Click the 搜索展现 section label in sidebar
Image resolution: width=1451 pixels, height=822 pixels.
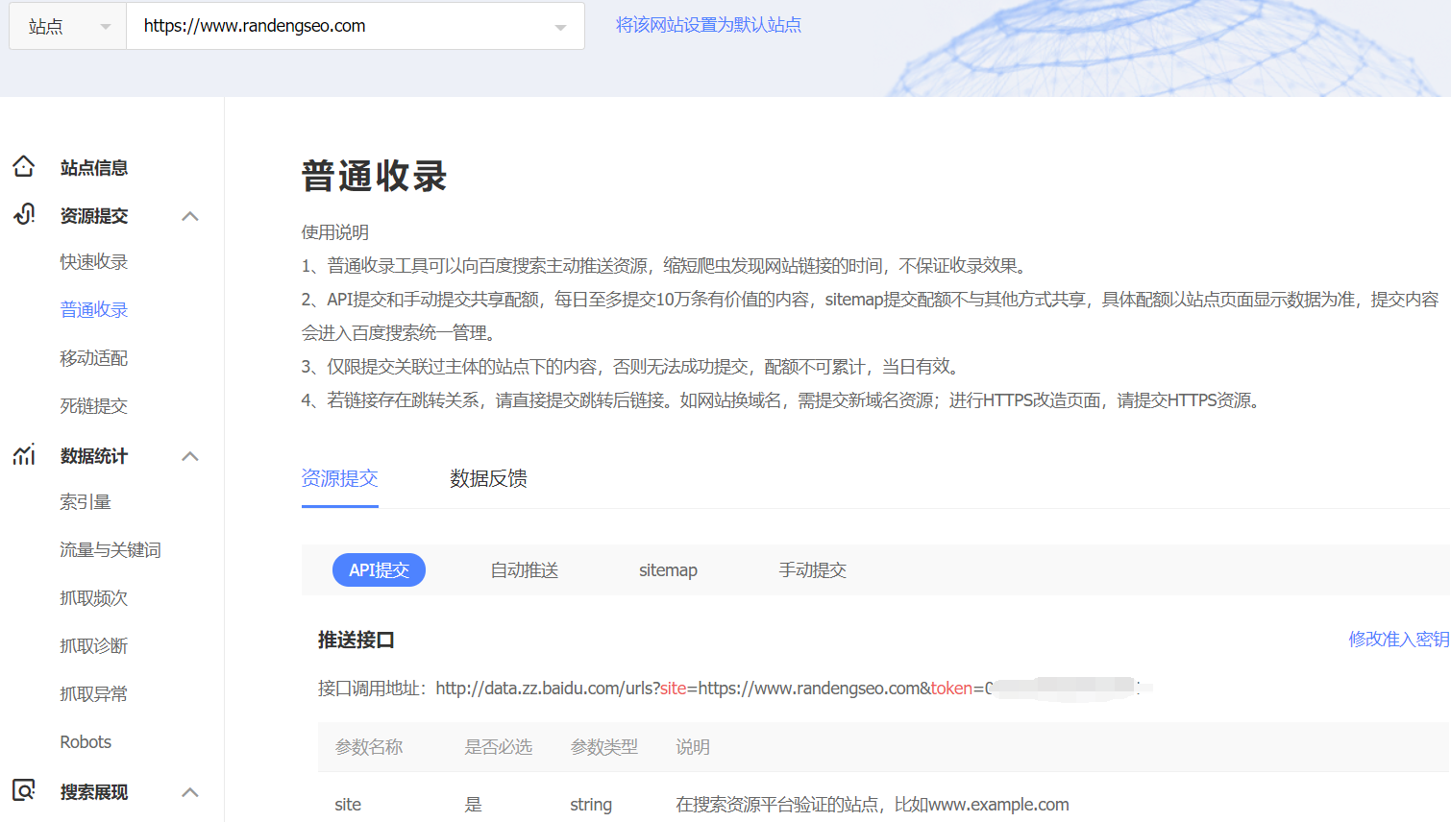[94, 792]
